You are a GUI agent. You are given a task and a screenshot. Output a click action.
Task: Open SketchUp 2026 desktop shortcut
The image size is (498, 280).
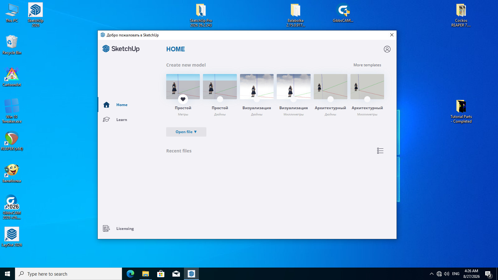point(35,15)
